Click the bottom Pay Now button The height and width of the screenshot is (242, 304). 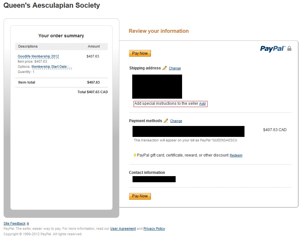140,196
